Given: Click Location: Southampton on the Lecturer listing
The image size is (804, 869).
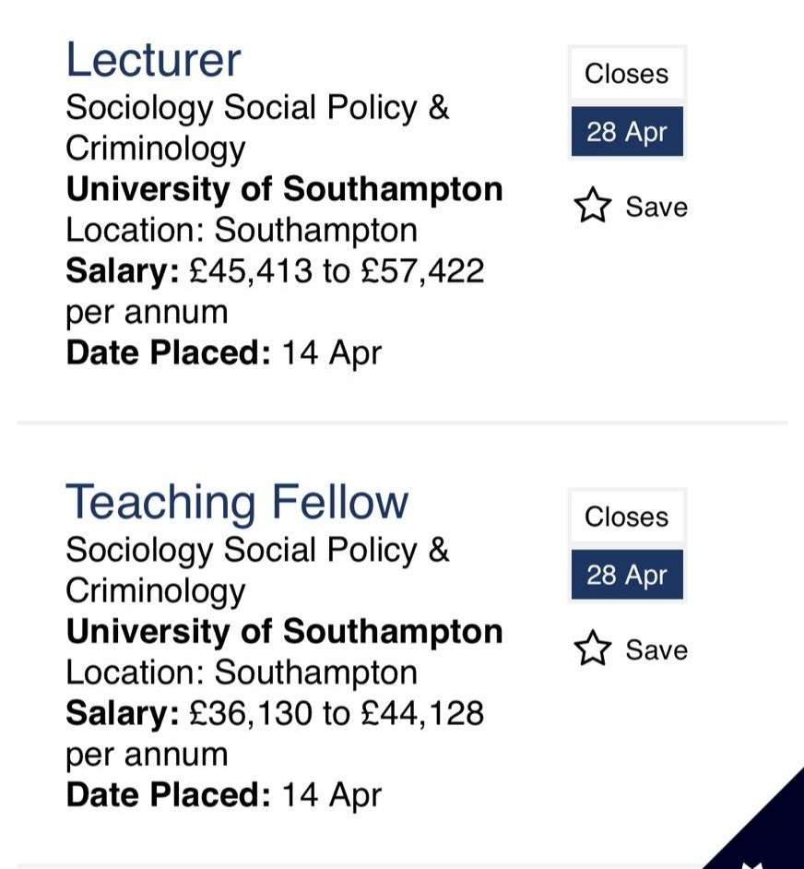Looking at the screenshot, I should tap(242, 230).
